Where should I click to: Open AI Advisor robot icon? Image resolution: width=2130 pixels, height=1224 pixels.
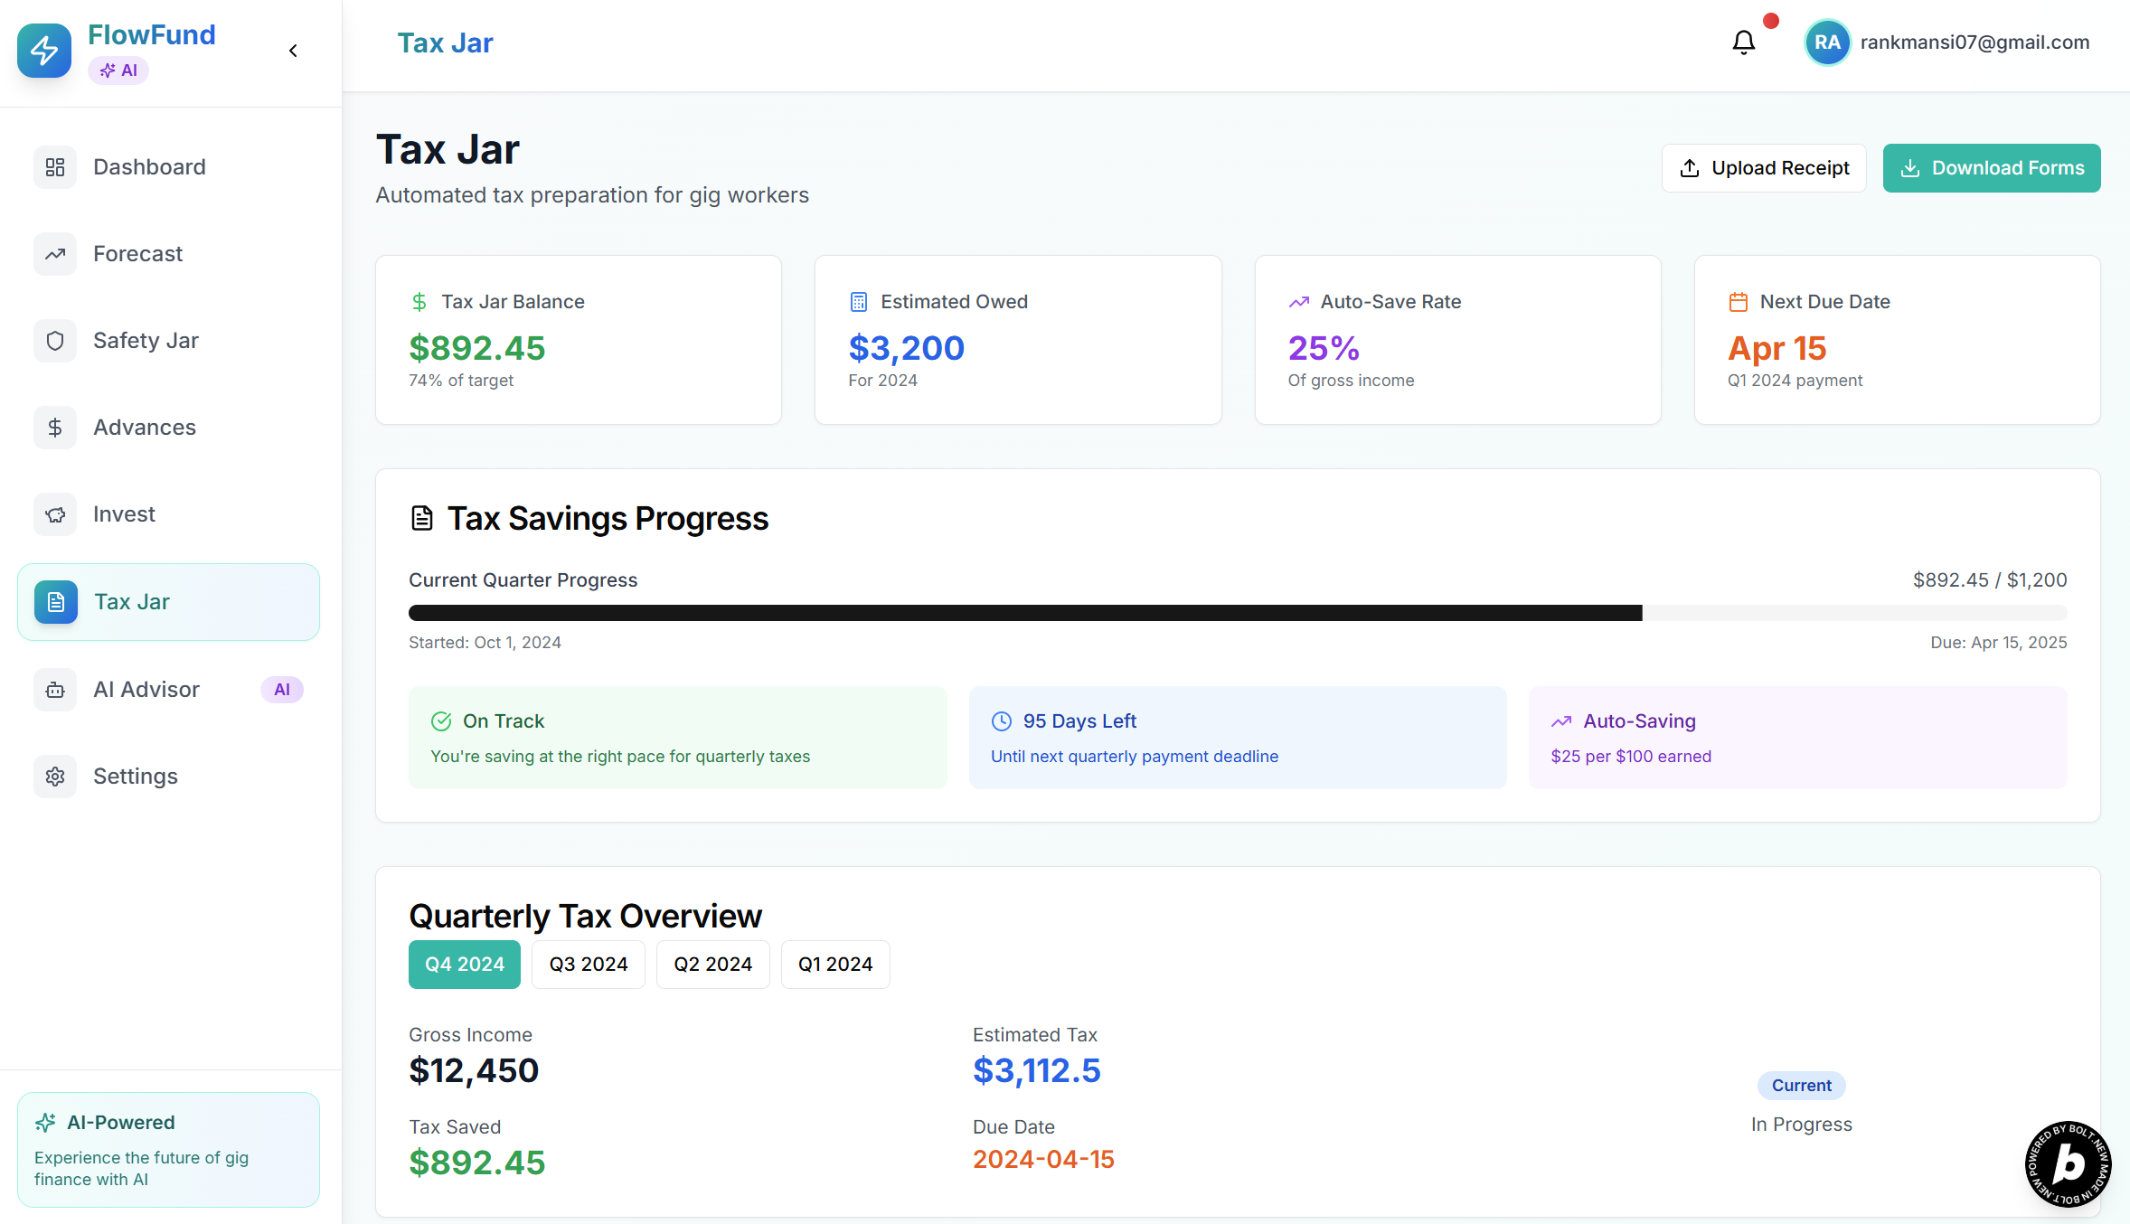(x=55, y=690)
